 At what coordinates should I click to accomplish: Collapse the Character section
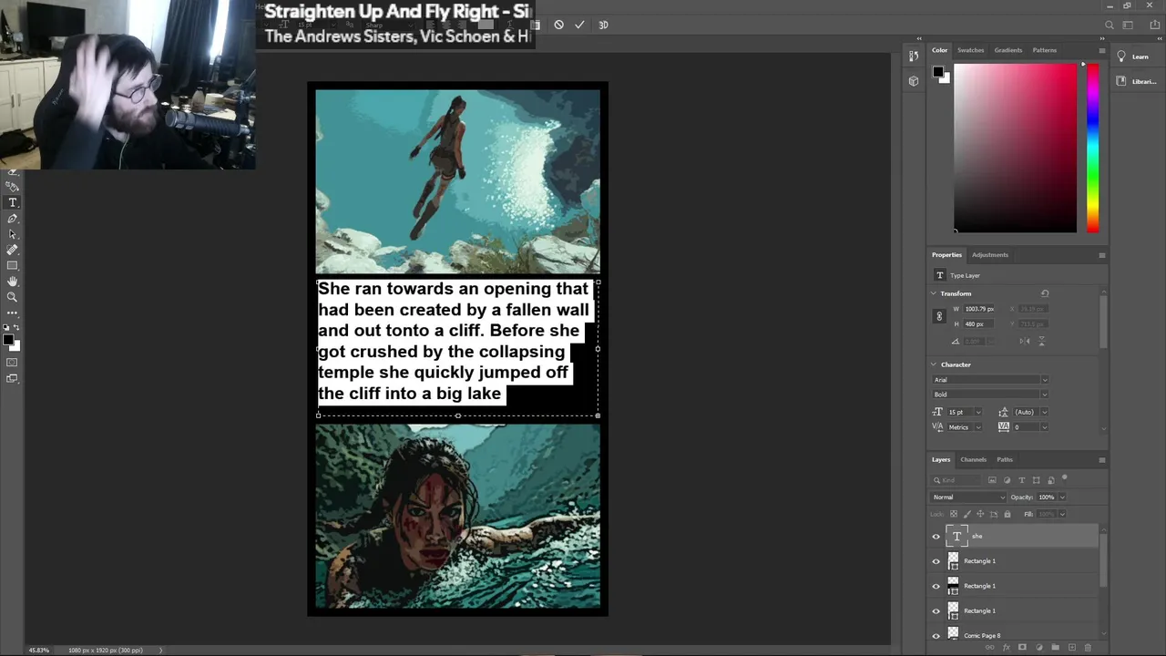934,364
